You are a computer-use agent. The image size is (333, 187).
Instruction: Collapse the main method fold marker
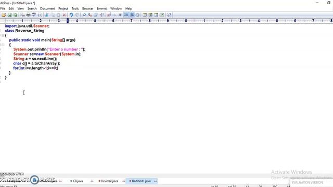[x=3, y=45]
